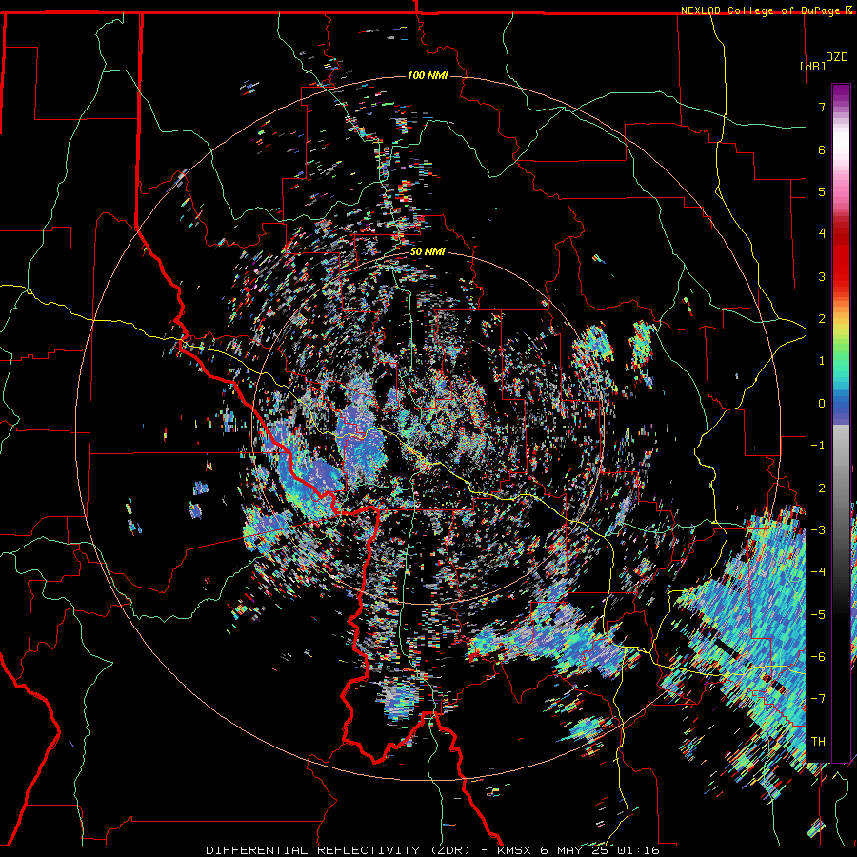
Task: Click the 5 value on color scale
Action: pos(822,191)
